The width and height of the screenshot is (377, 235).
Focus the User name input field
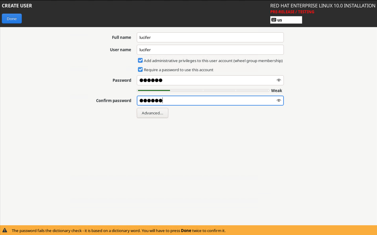coord(210,50)
